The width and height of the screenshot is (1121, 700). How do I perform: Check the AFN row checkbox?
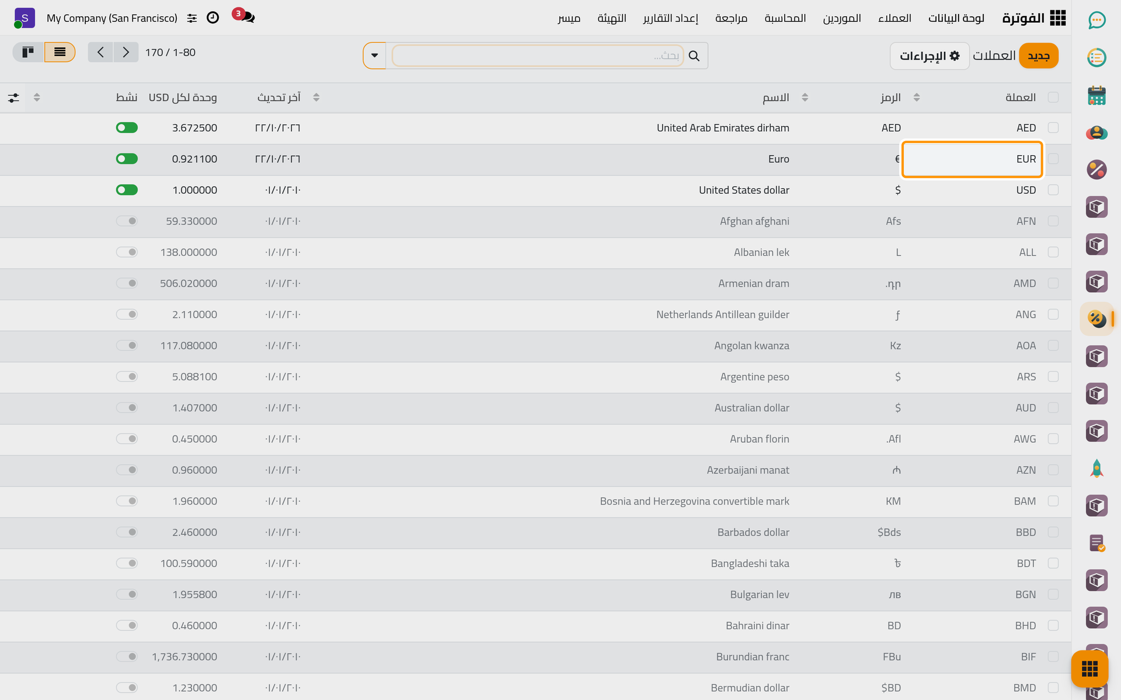coord(1053,221)
